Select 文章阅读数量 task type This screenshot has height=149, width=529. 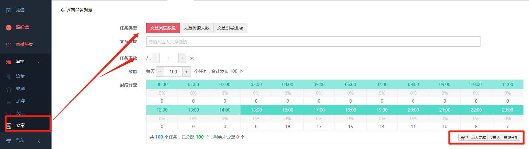coord(163,28)
